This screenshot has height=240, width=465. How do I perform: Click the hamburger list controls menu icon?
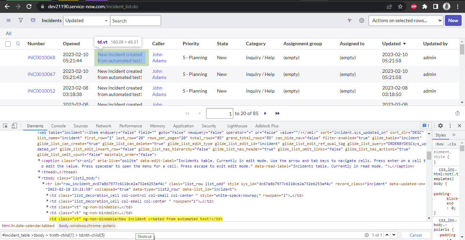pyautogui.click(x=9, y=20)
